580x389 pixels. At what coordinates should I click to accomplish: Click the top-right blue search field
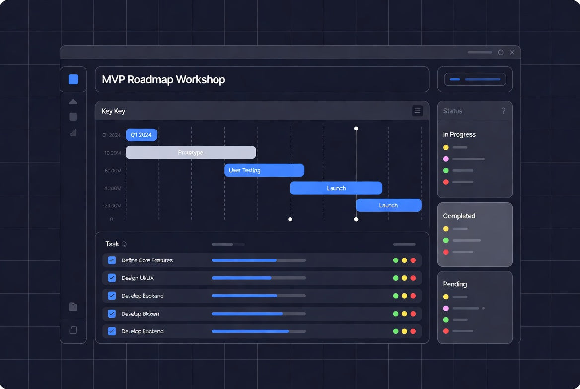tap(475, 79)
